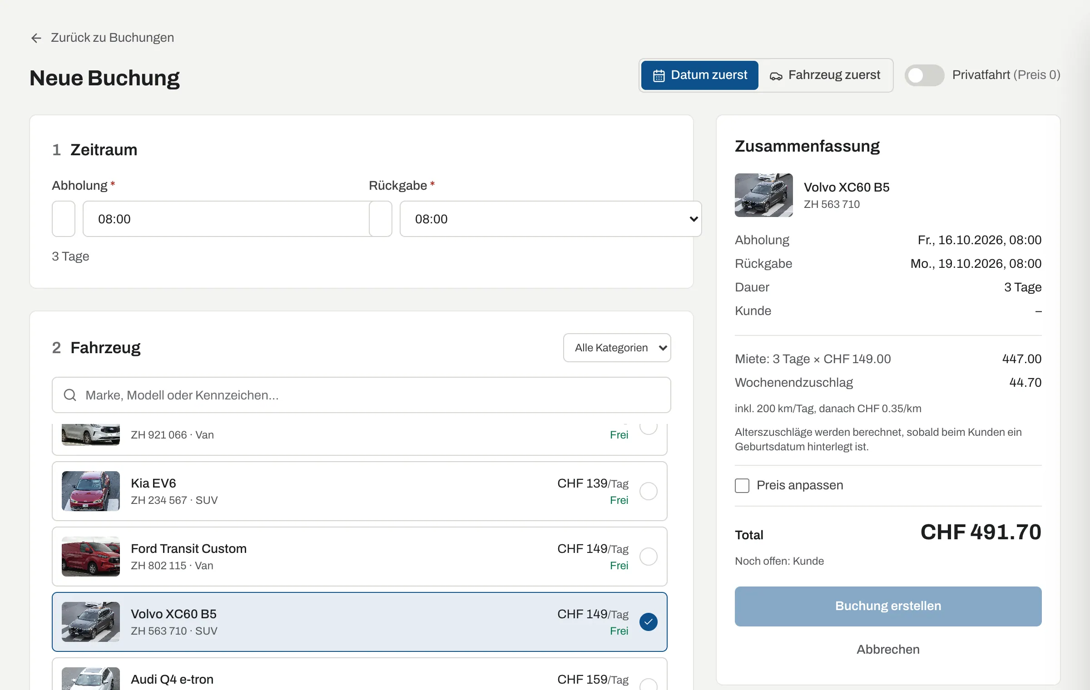Image resolution: width=1090 pixels, height=690 pixels.
Task: Open the Alle Kategorien dropdown
Action: pos(617,348)
